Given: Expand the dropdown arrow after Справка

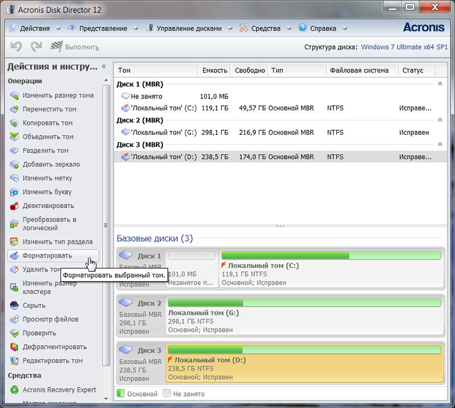Looking at the screenshot, I should (345, 28).
